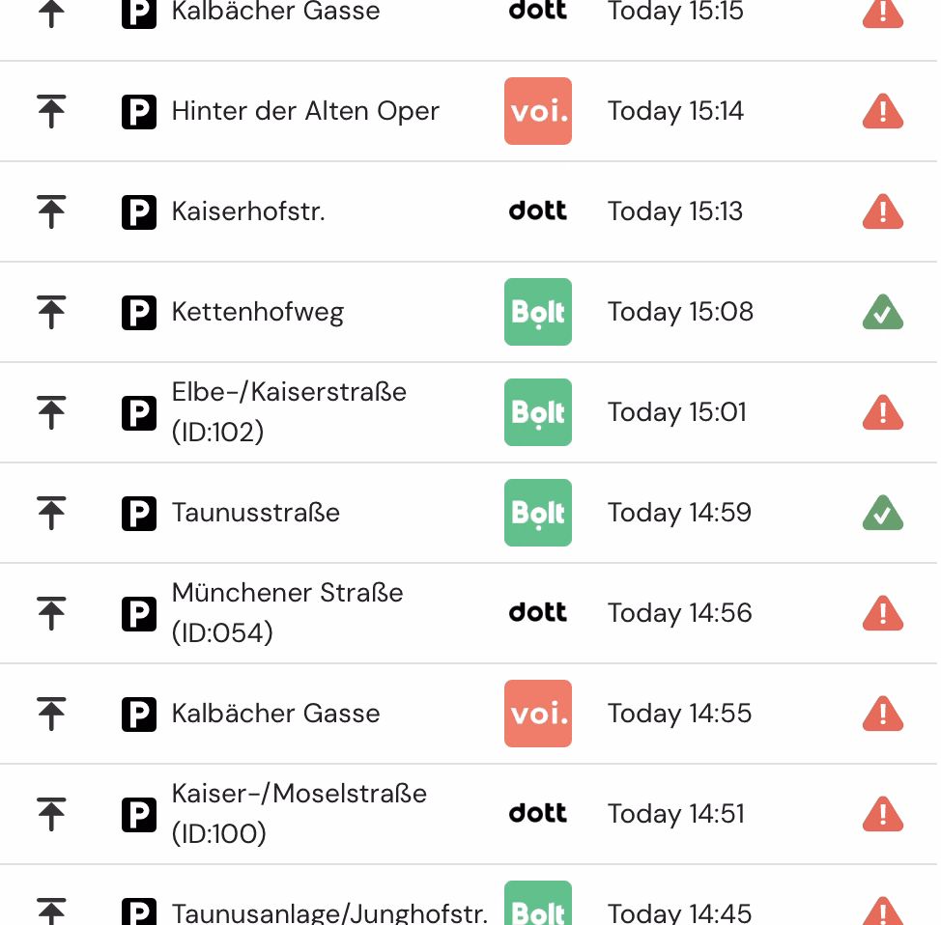The width and height of the screenshot is (941, 925).
Task: Click the Today 14:59 timestamp
Action: coord(679,513)
